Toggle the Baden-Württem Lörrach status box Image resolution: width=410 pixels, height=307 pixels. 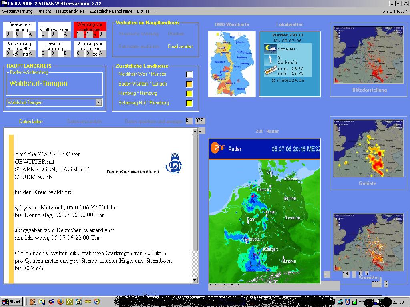(x=189, y=84)
